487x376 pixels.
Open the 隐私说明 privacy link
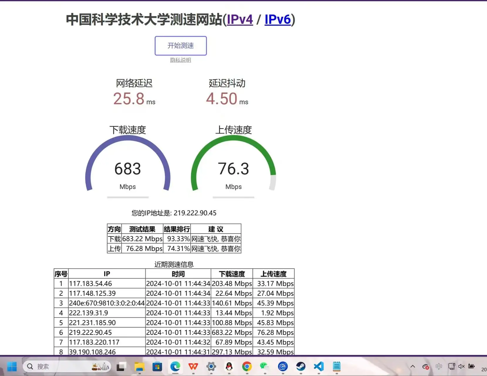click(181, 60)
